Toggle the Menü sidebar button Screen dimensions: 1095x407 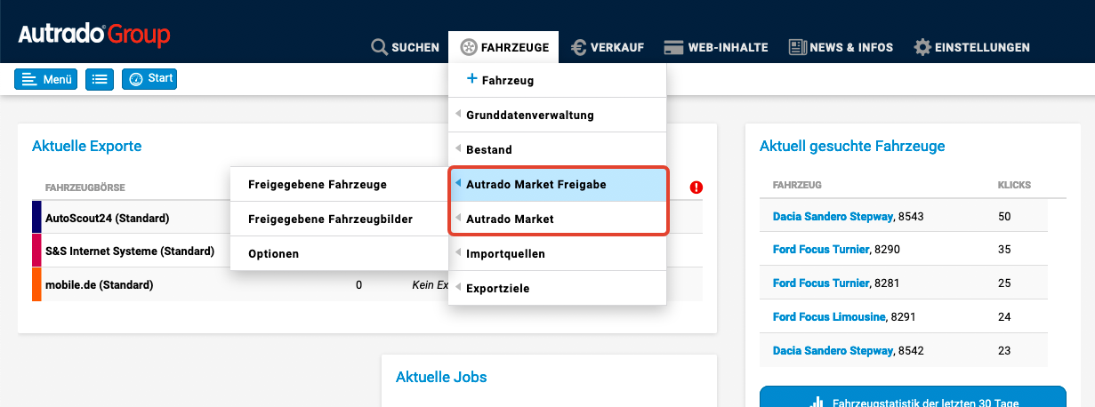click(45, 79)
